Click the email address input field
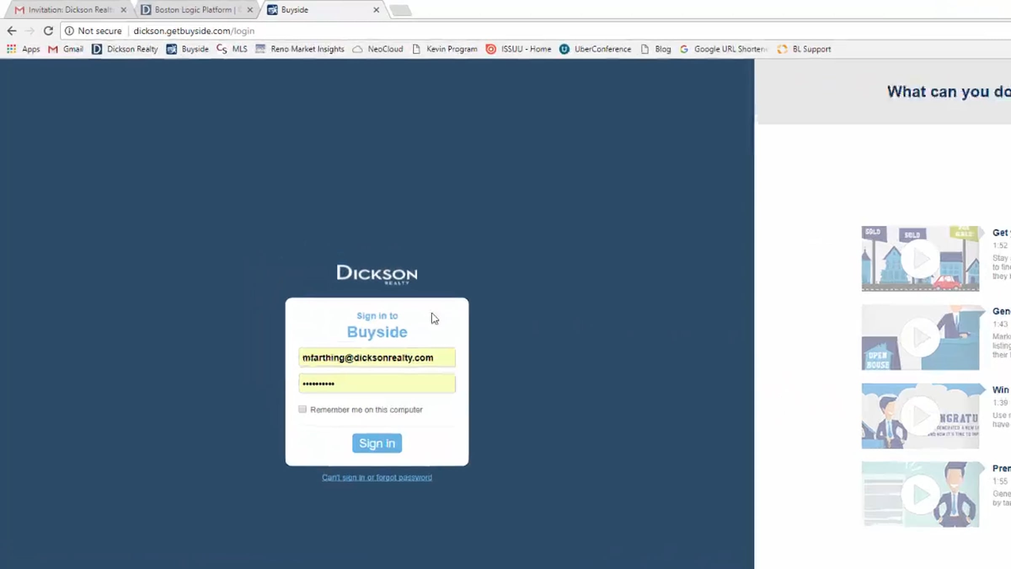1011x569 pixels. tap(377, 357)
